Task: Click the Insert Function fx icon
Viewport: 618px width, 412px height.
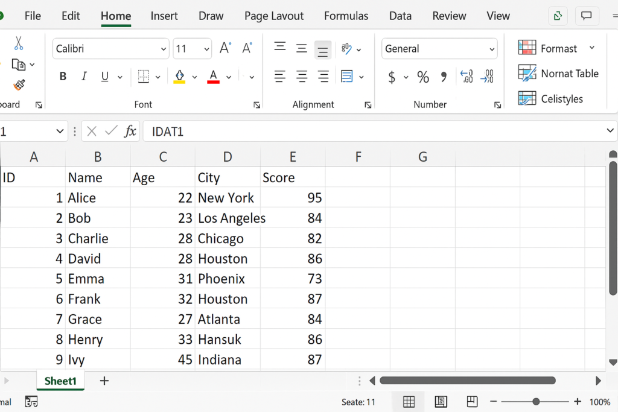Action: 130,131
